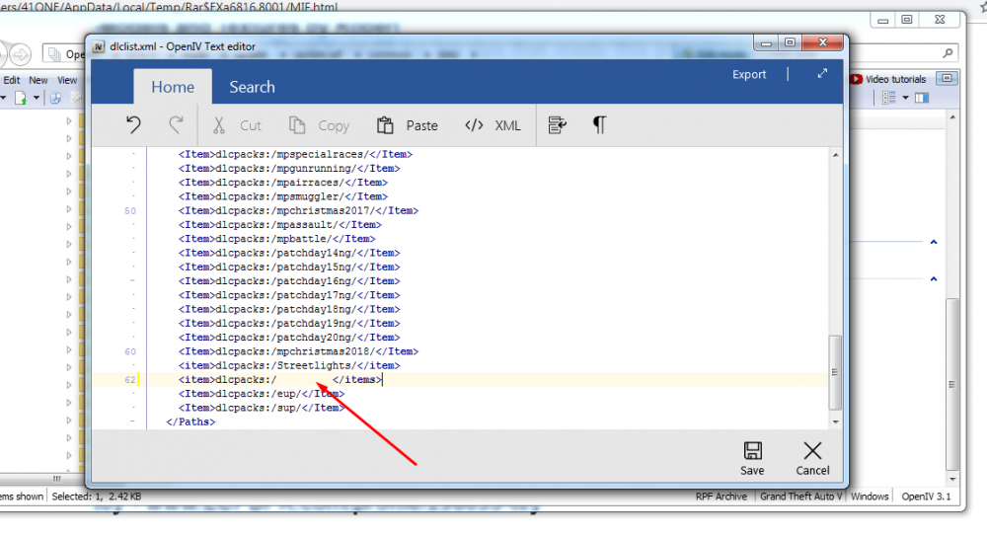The height and width of the screenshot is (536, 987).
Task: Click the new file icon in OpenIV toolbar
Action: pyautogui.click(x=20, y=98)
